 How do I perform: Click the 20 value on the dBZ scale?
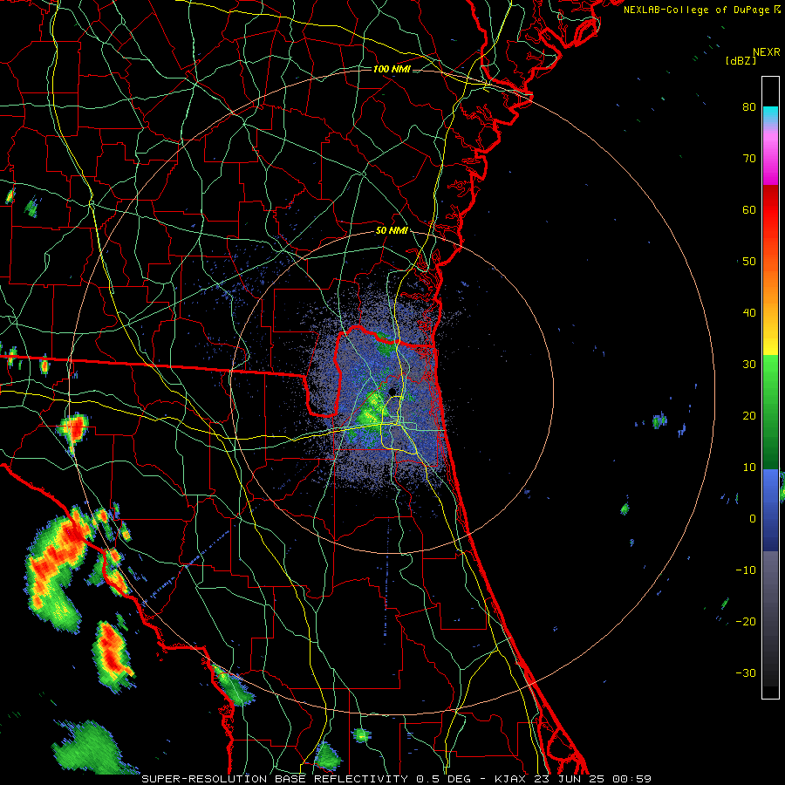(749, 415)
